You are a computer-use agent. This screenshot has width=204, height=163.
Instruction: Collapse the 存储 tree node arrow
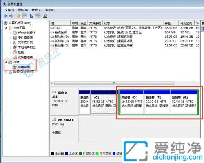tap(6, 62)
